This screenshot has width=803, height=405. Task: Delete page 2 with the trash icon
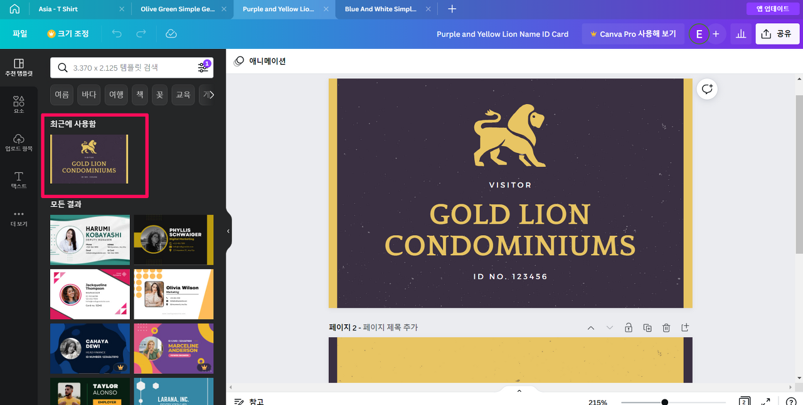click(x=666, y=328)
